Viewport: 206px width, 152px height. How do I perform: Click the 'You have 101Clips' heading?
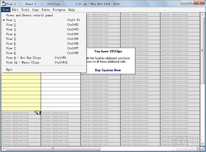point(108,51)
